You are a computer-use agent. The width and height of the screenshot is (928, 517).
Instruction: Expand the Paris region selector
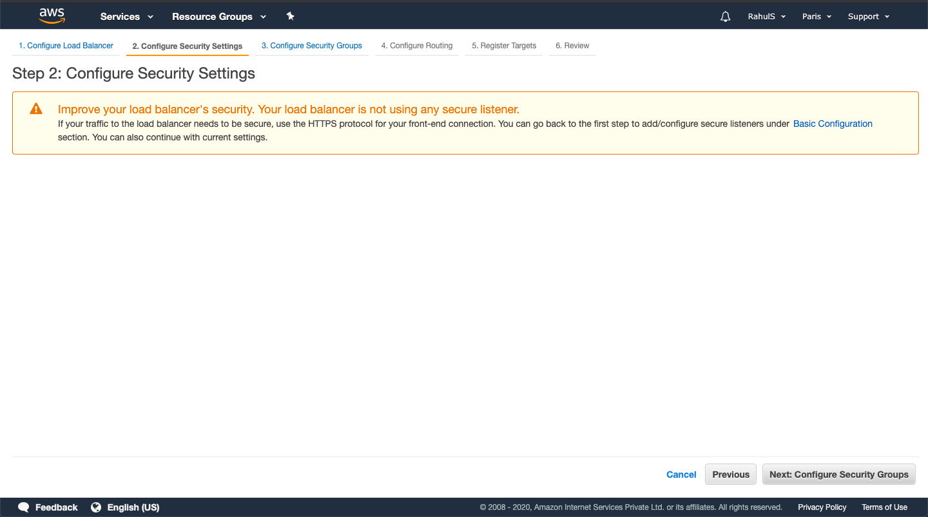(x=816, y=16)
